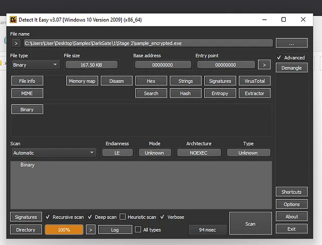Click the file name path field
Viewport: 322px width, 245px height.
148,43
